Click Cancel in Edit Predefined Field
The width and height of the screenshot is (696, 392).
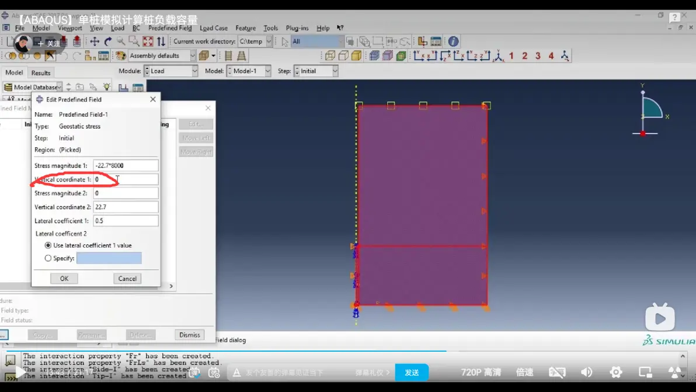tap(127, 278)
